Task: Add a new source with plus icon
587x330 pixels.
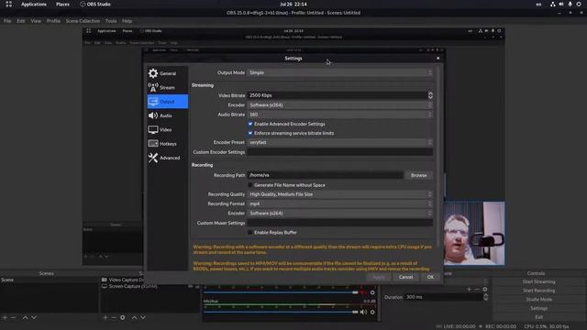Action: coord(105,318)
